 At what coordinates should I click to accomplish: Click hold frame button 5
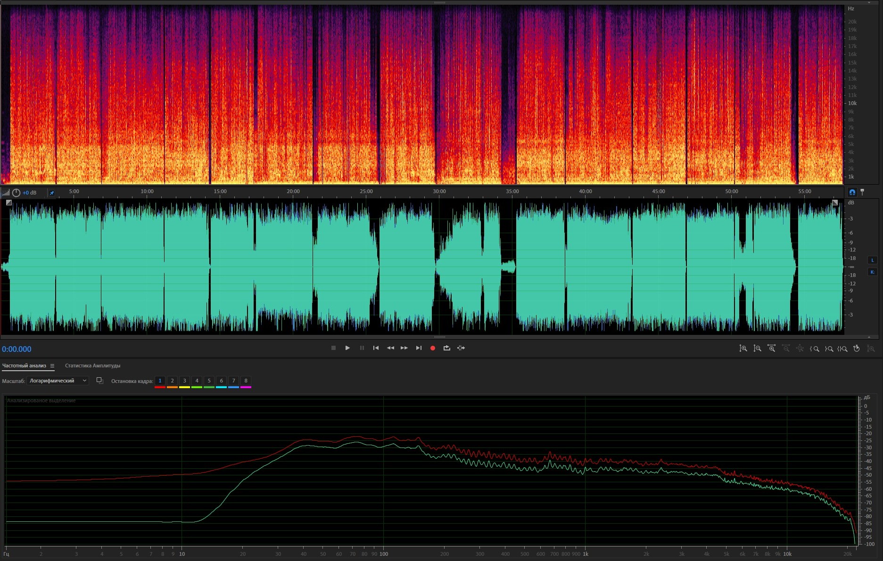[209, 381]
